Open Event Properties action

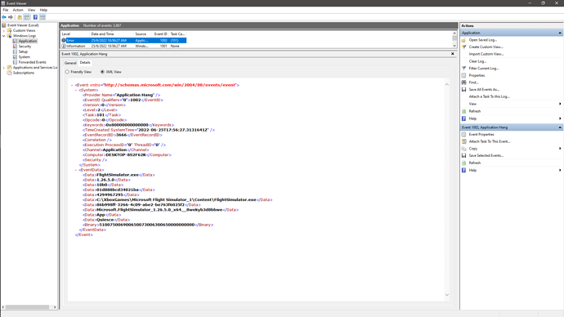coord(481,135)
